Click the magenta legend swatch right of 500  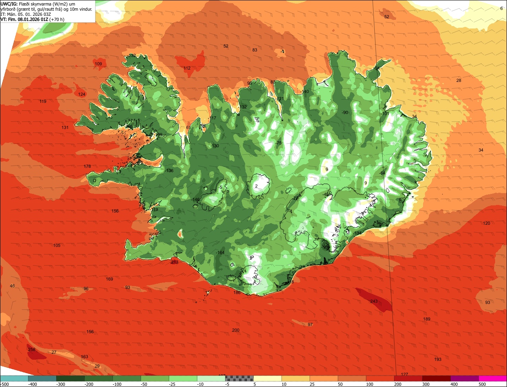493,378
